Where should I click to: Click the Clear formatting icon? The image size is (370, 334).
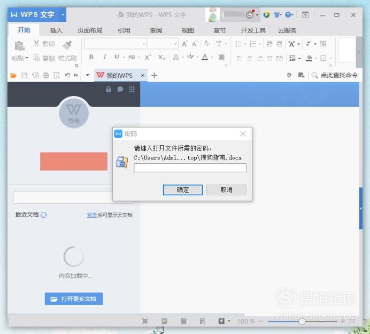207,43
